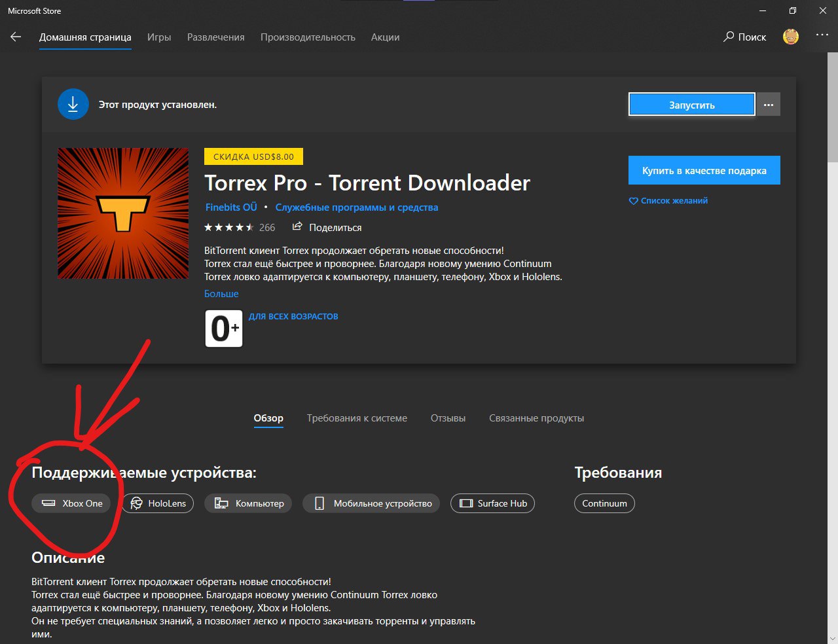Open the Производительность tab
The width and height of the screenshot is (838, 644).
(x=308, y=37)
